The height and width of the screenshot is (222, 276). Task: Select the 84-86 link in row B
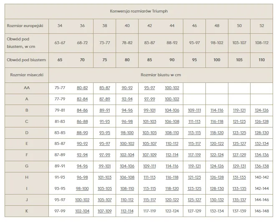(82, 110)
